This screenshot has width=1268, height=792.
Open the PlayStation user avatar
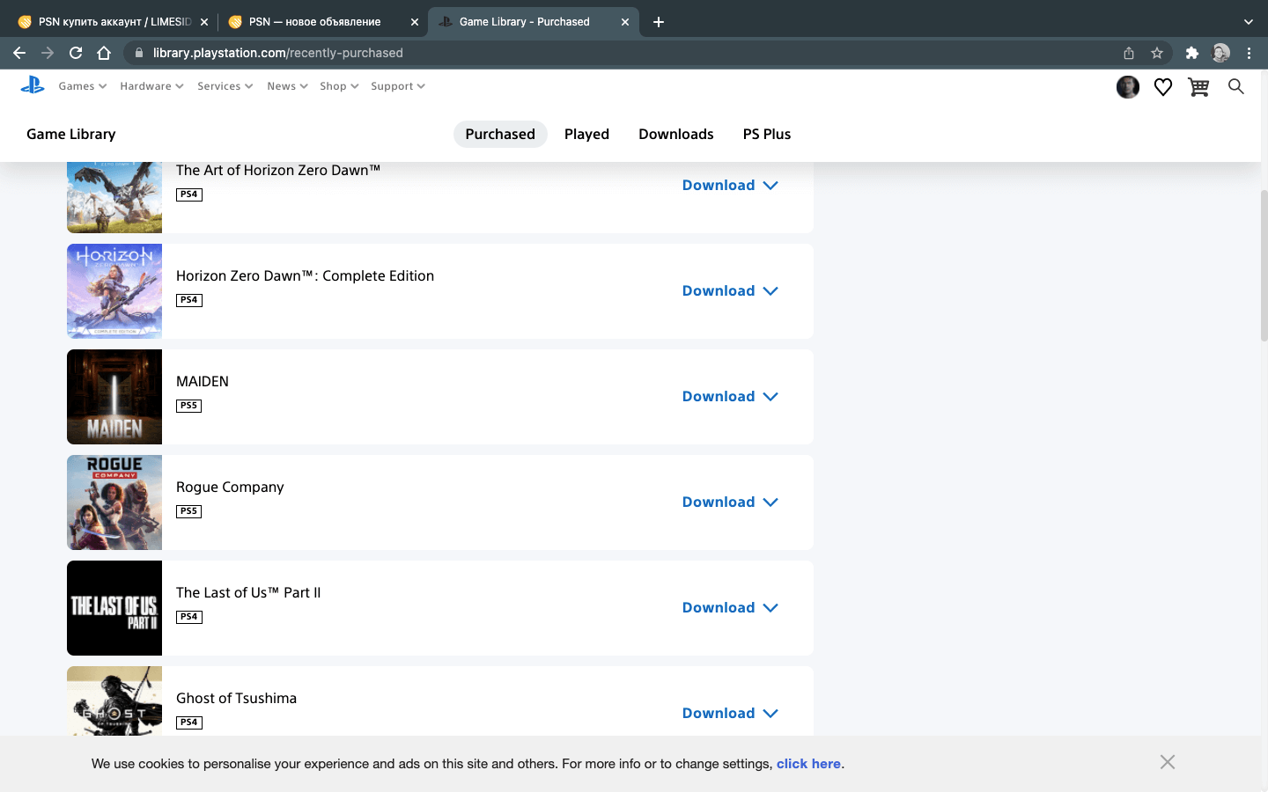pos(1127,87)
